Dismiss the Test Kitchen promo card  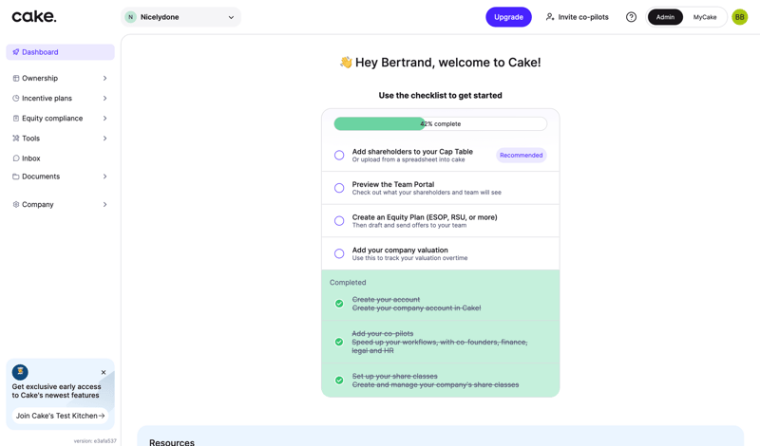(x=104, y=372)
